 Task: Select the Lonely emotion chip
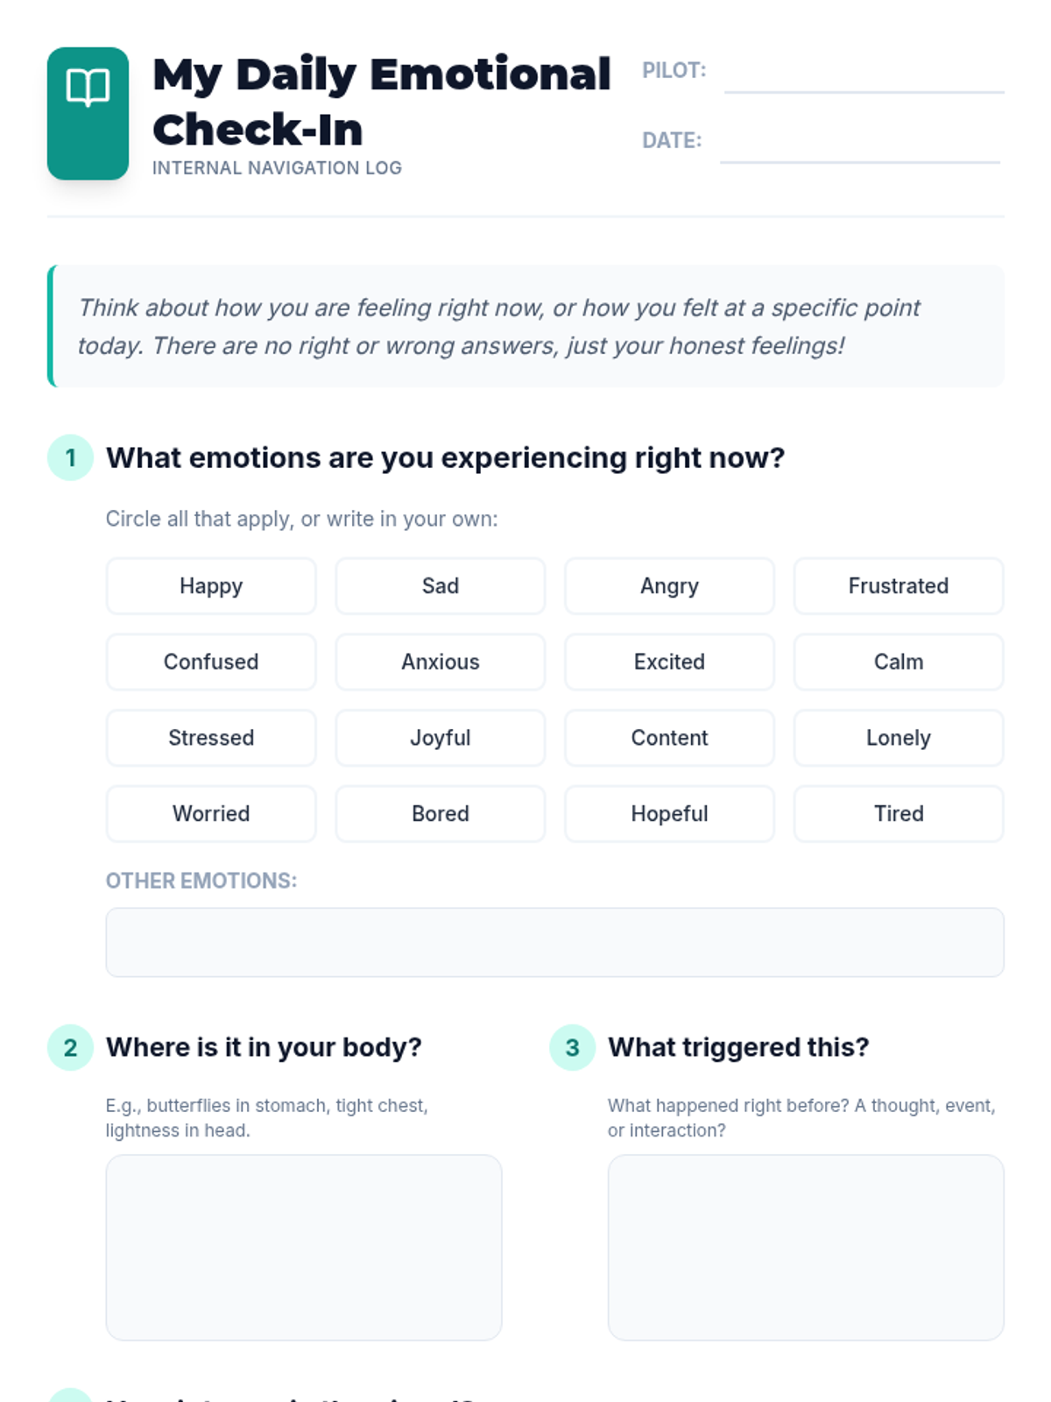(898, 738)
